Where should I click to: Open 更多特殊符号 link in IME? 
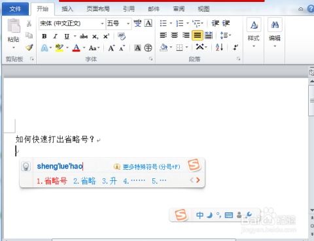coord(151,167)
